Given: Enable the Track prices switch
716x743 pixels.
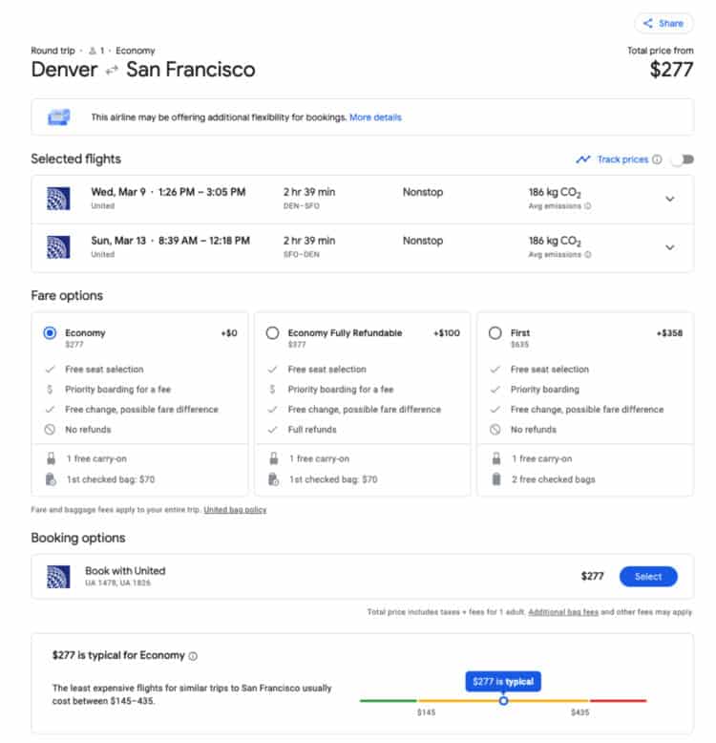Looking at the screenshot, I should [x=682, y=159].
